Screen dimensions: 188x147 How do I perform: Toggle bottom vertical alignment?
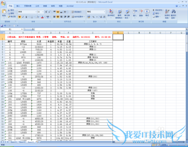[61, 12]
